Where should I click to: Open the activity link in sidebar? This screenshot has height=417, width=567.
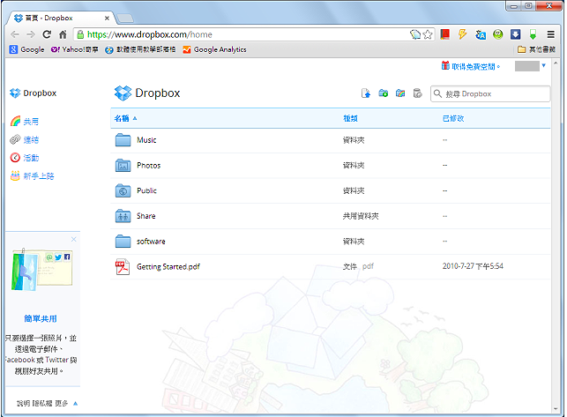point(31,158)
